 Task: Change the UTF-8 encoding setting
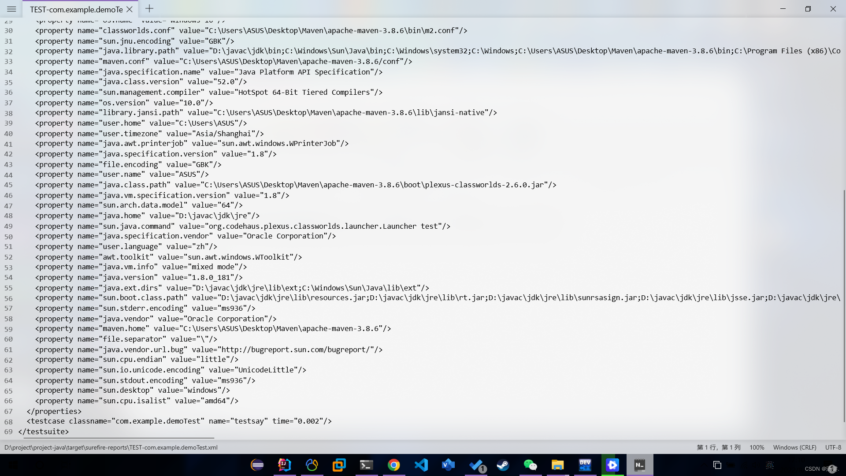(833, 447)
